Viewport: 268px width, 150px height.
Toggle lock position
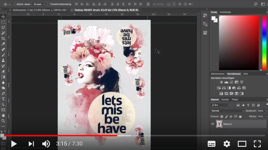[231, 117]
